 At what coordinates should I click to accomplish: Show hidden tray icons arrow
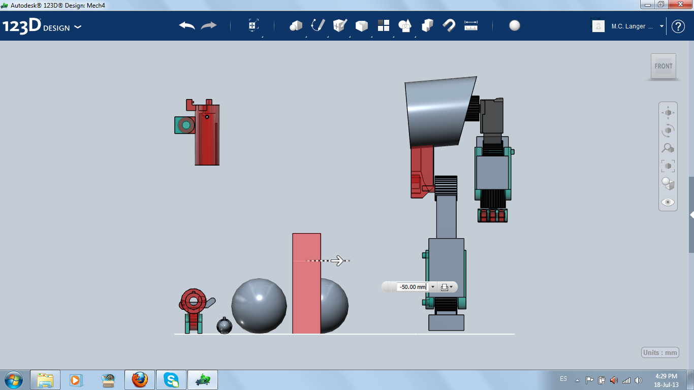coord(577,380)
